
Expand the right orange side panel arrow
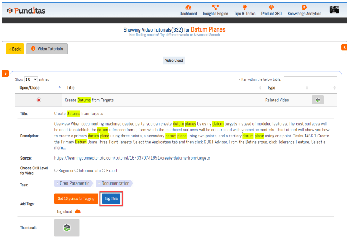point(344,47)
